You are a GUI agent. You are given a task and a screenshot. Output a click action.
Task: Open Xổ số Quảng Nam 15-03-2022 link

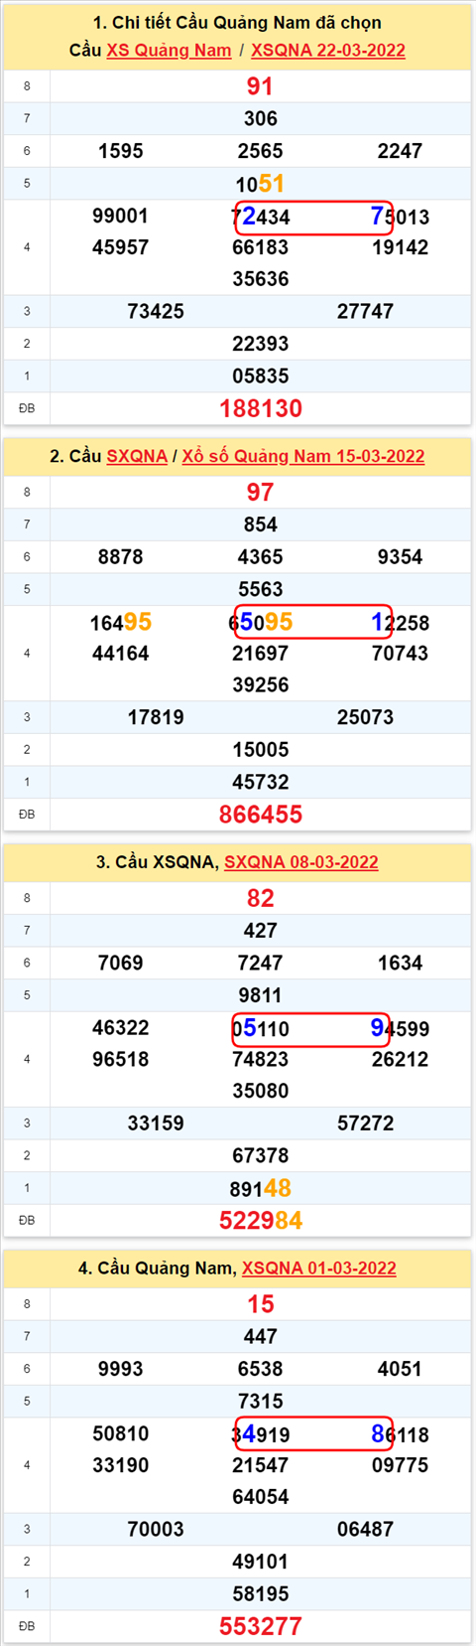point(303,457)
